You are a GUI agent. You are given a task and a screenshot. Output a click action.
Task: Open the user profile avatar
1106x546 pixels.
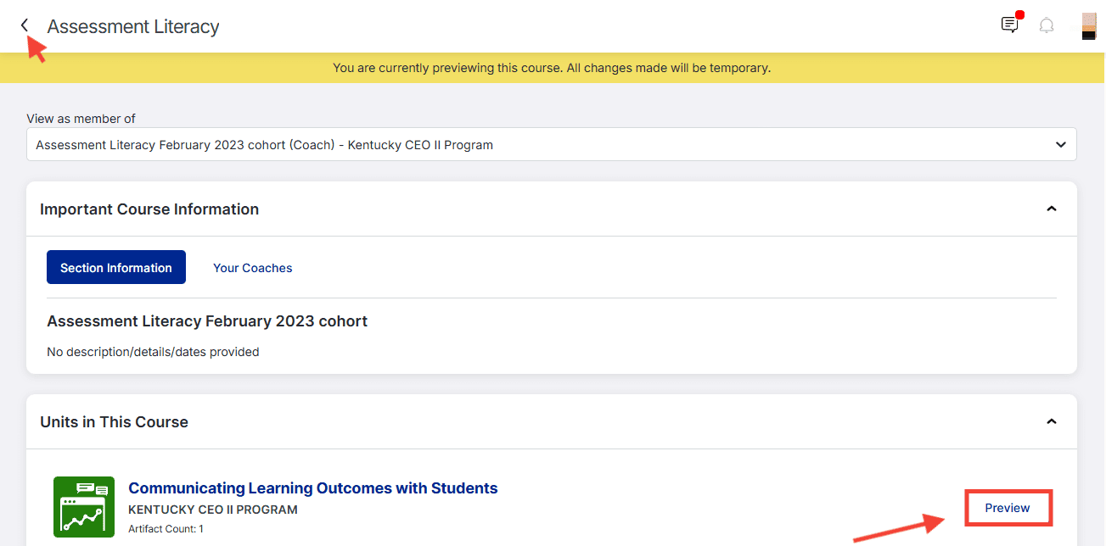[1088, 25]
